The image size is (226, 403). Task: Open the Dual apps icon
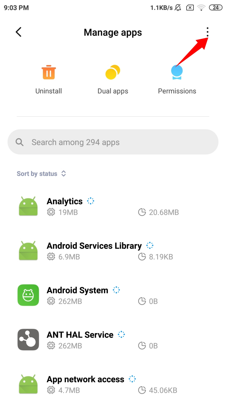coord(113,72)
